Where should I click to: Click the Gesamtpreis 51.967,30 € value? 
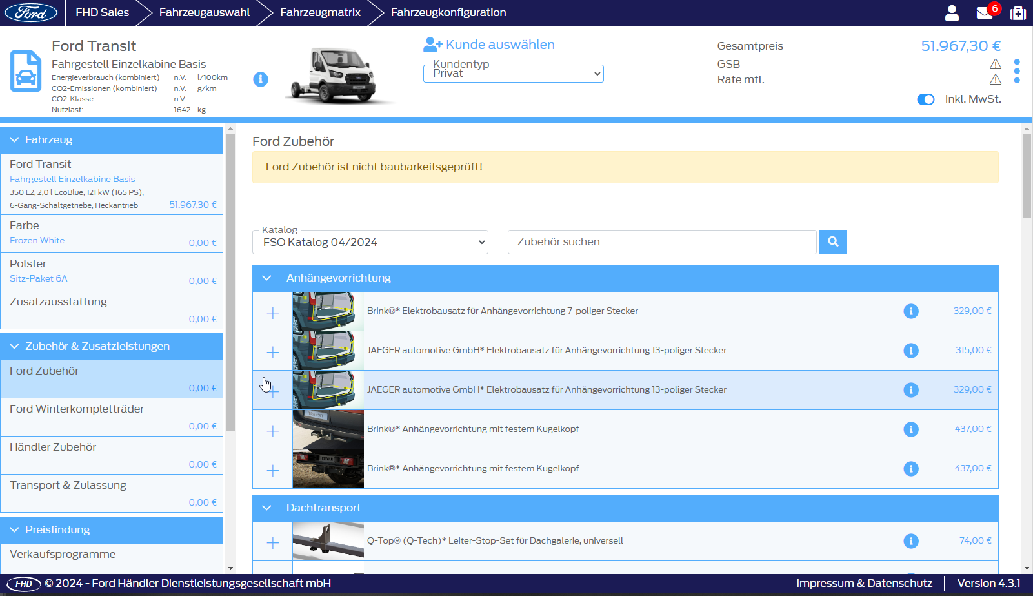(x=961, y=46)
